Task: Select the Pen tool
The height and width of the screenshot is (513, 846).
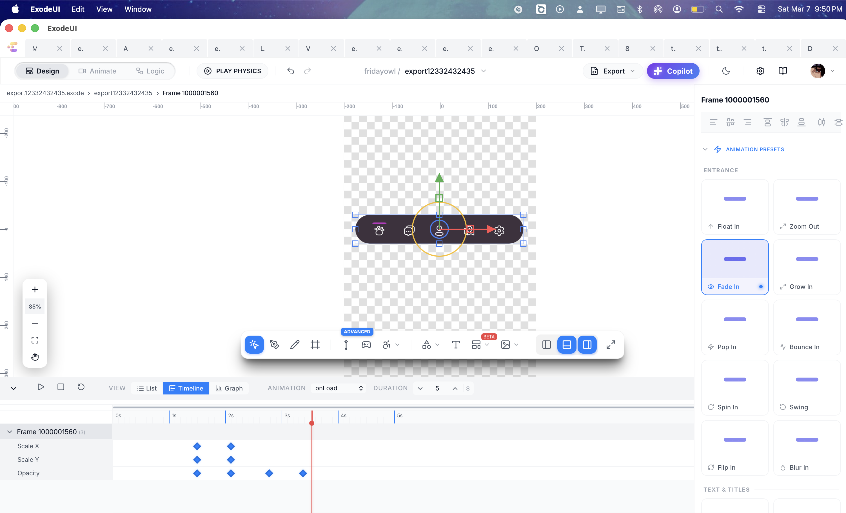Action: click(275, 345)
